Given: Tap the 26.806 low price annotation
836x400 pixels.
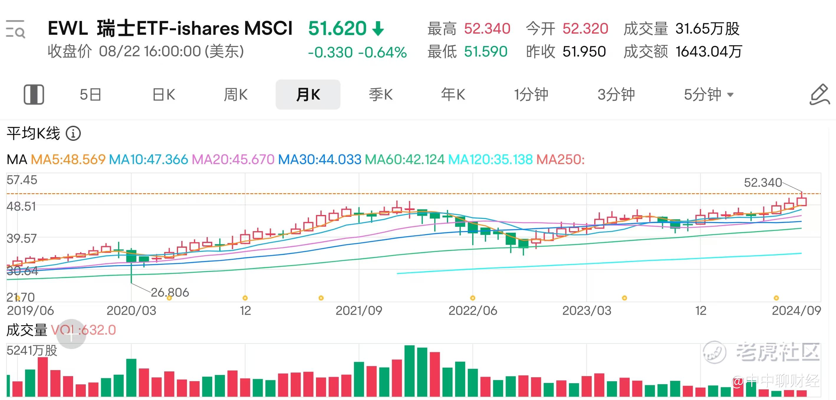Looking at the screenshot, I should (x=170, y=292).
